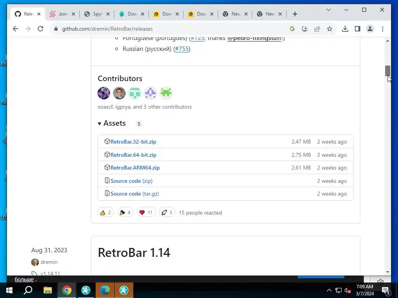Select Chrome in the taskbar

(67, 290)
